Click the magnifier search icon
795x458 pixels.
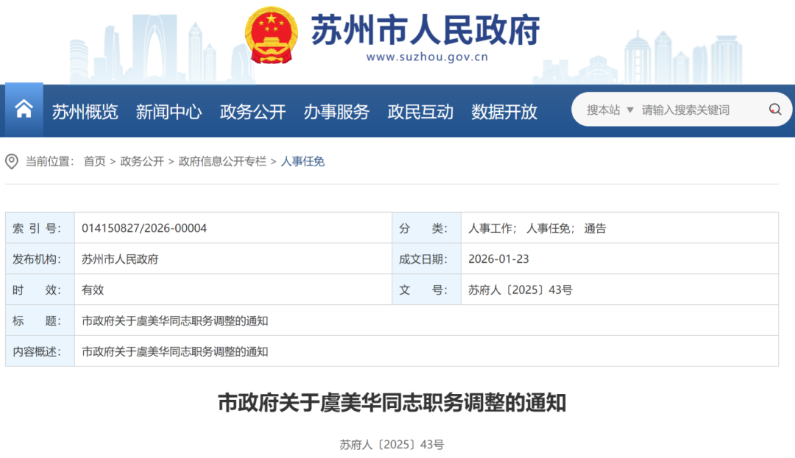click(774, 110)
